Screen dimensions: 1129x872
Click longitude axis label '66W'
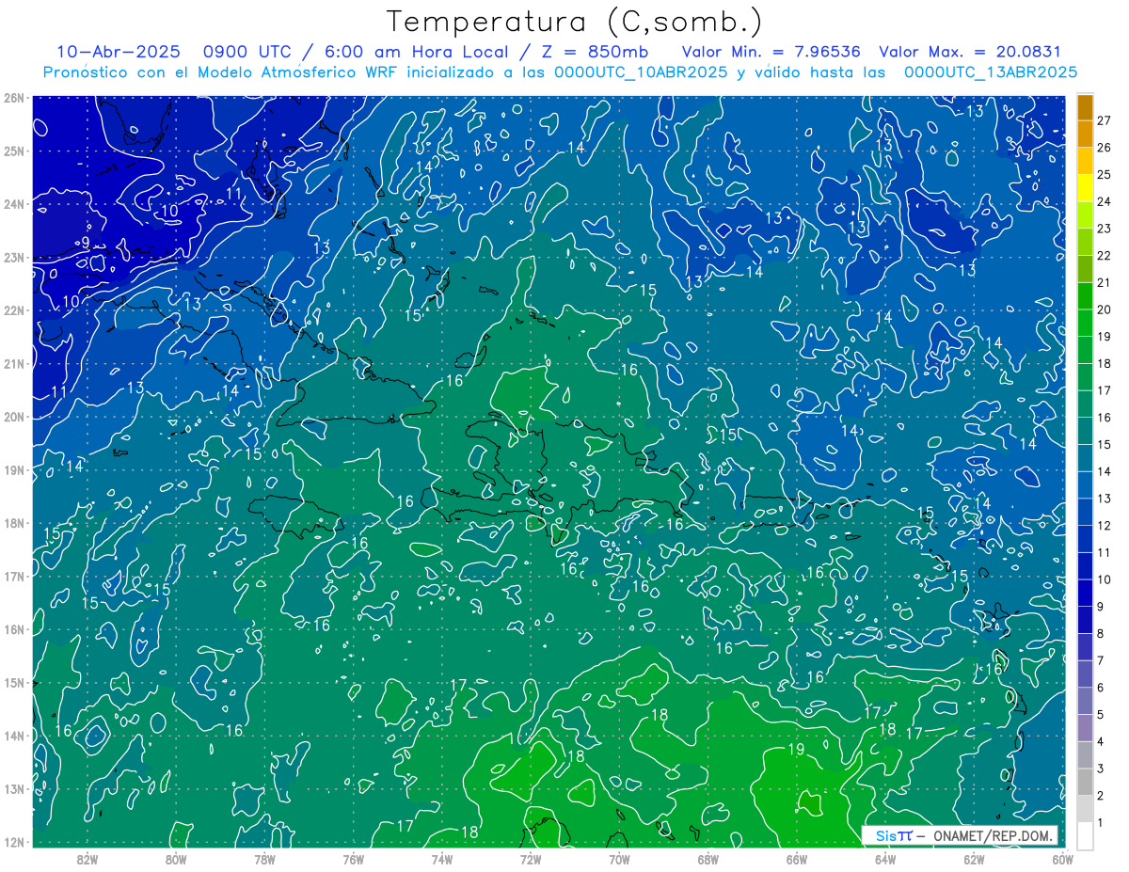click(x=796, y=860)
